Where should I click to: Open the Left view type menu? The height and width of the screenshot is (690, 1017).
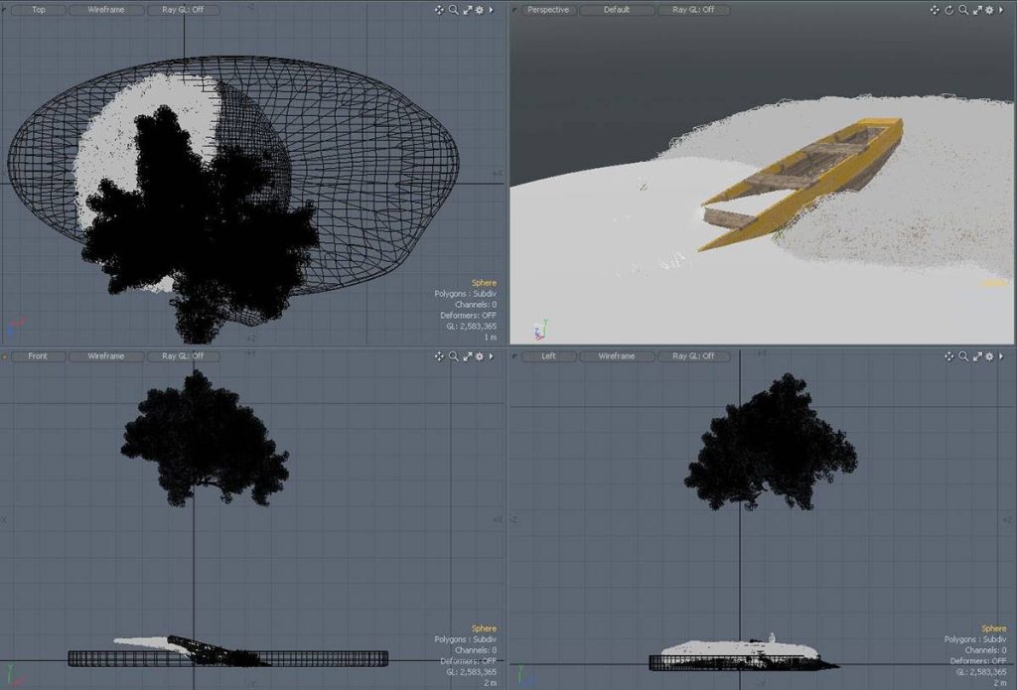tap(548, 356)
